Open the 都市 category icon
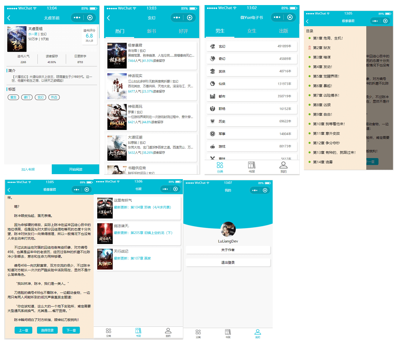The height and width of the screenshot is (347, 402). [213, 96]
